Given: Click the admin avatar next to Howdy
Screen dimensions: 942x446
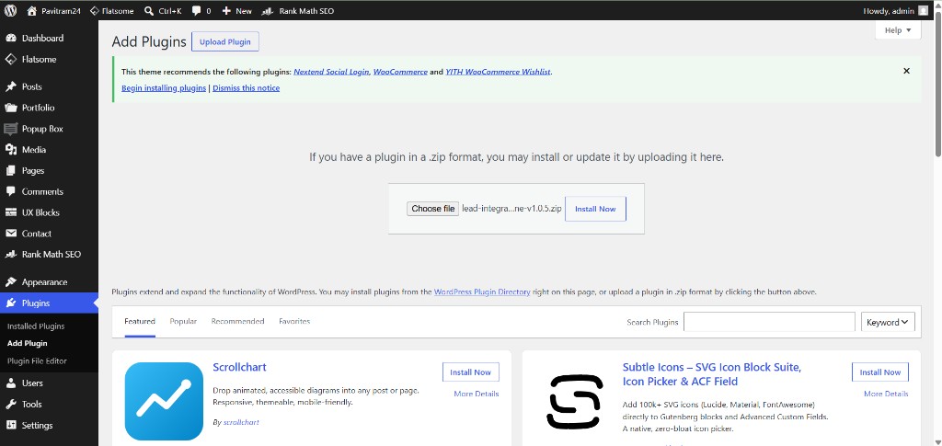Looking at the screenshot, I should [923, 11].
